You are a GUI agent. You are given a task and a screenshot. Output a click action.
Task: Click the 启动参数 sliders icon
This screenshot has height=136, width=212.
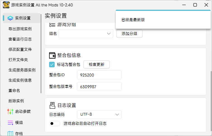point(10,112)
